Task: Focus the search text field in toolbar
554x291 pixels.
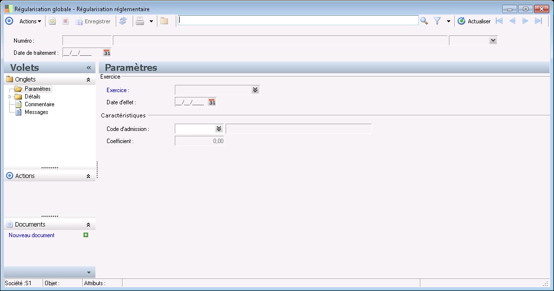Action: (298, 20)
